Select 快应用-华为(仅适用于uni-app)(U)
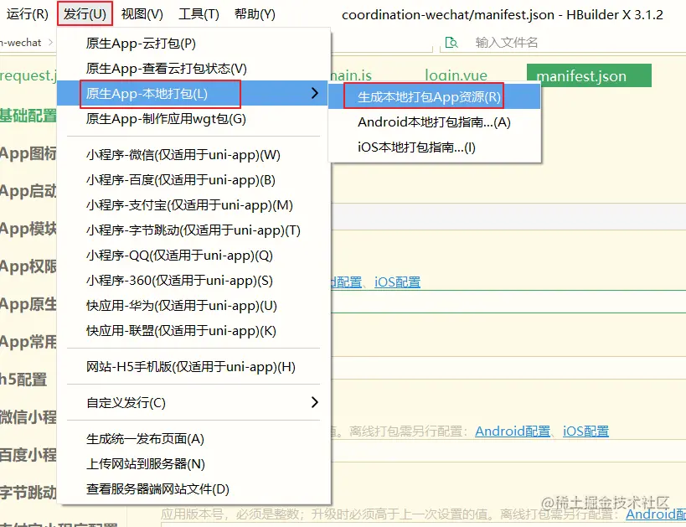Screen dimensions: 686x527 [x=193, y=306]
